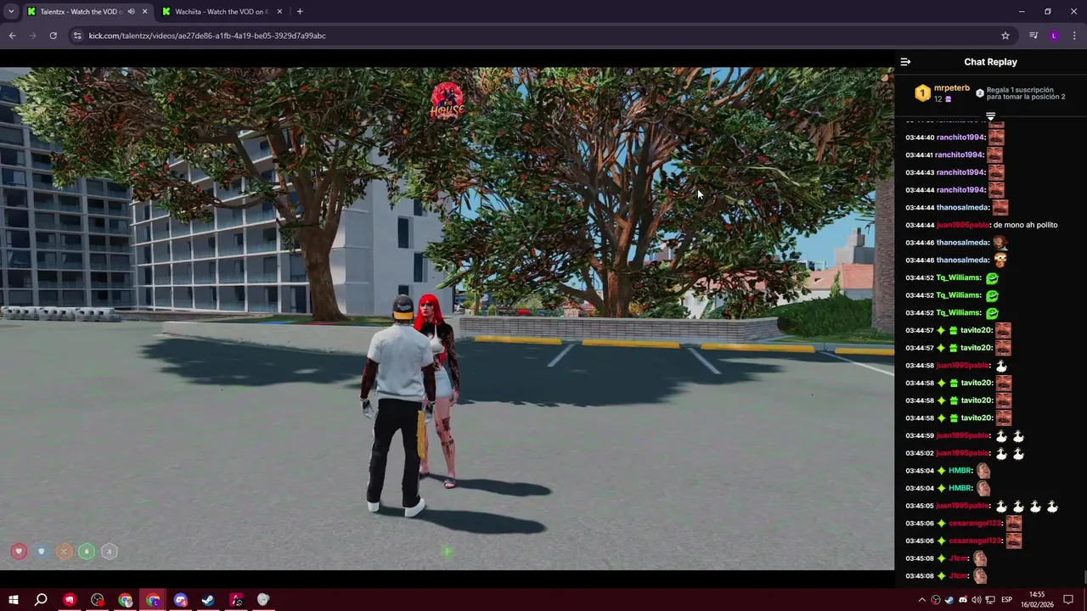This screenshot has height=611, width=1087.
Task: Open the browser tab search dropdown
Action: 11,12
